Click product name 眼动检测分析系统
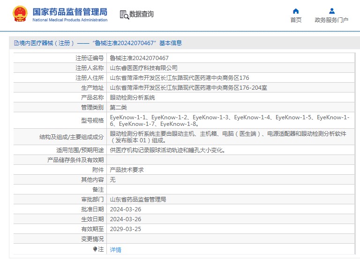Viewport: 360px width, 263px height. tap(132, 98)
